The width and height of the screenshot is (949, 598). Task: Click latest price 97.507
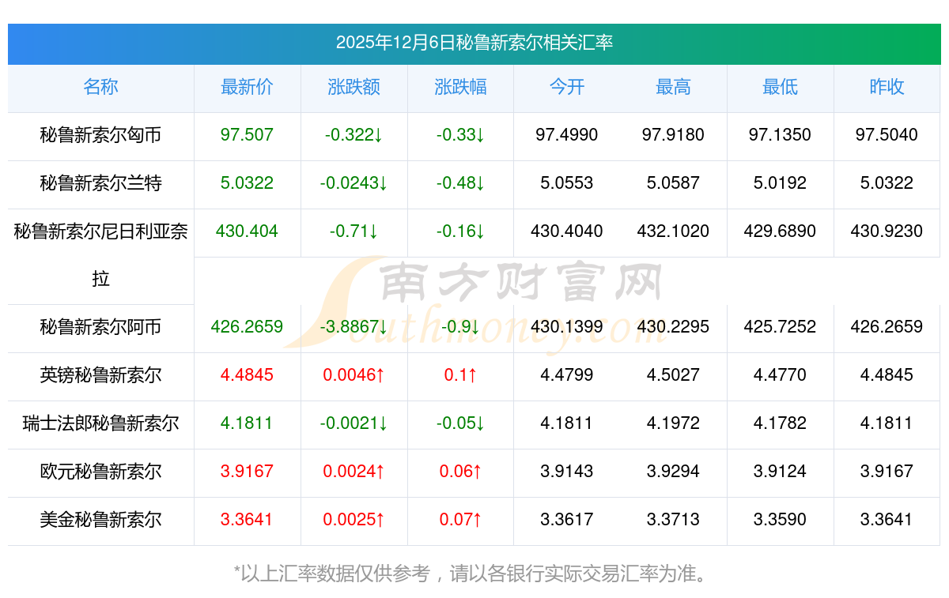point(247,135)
